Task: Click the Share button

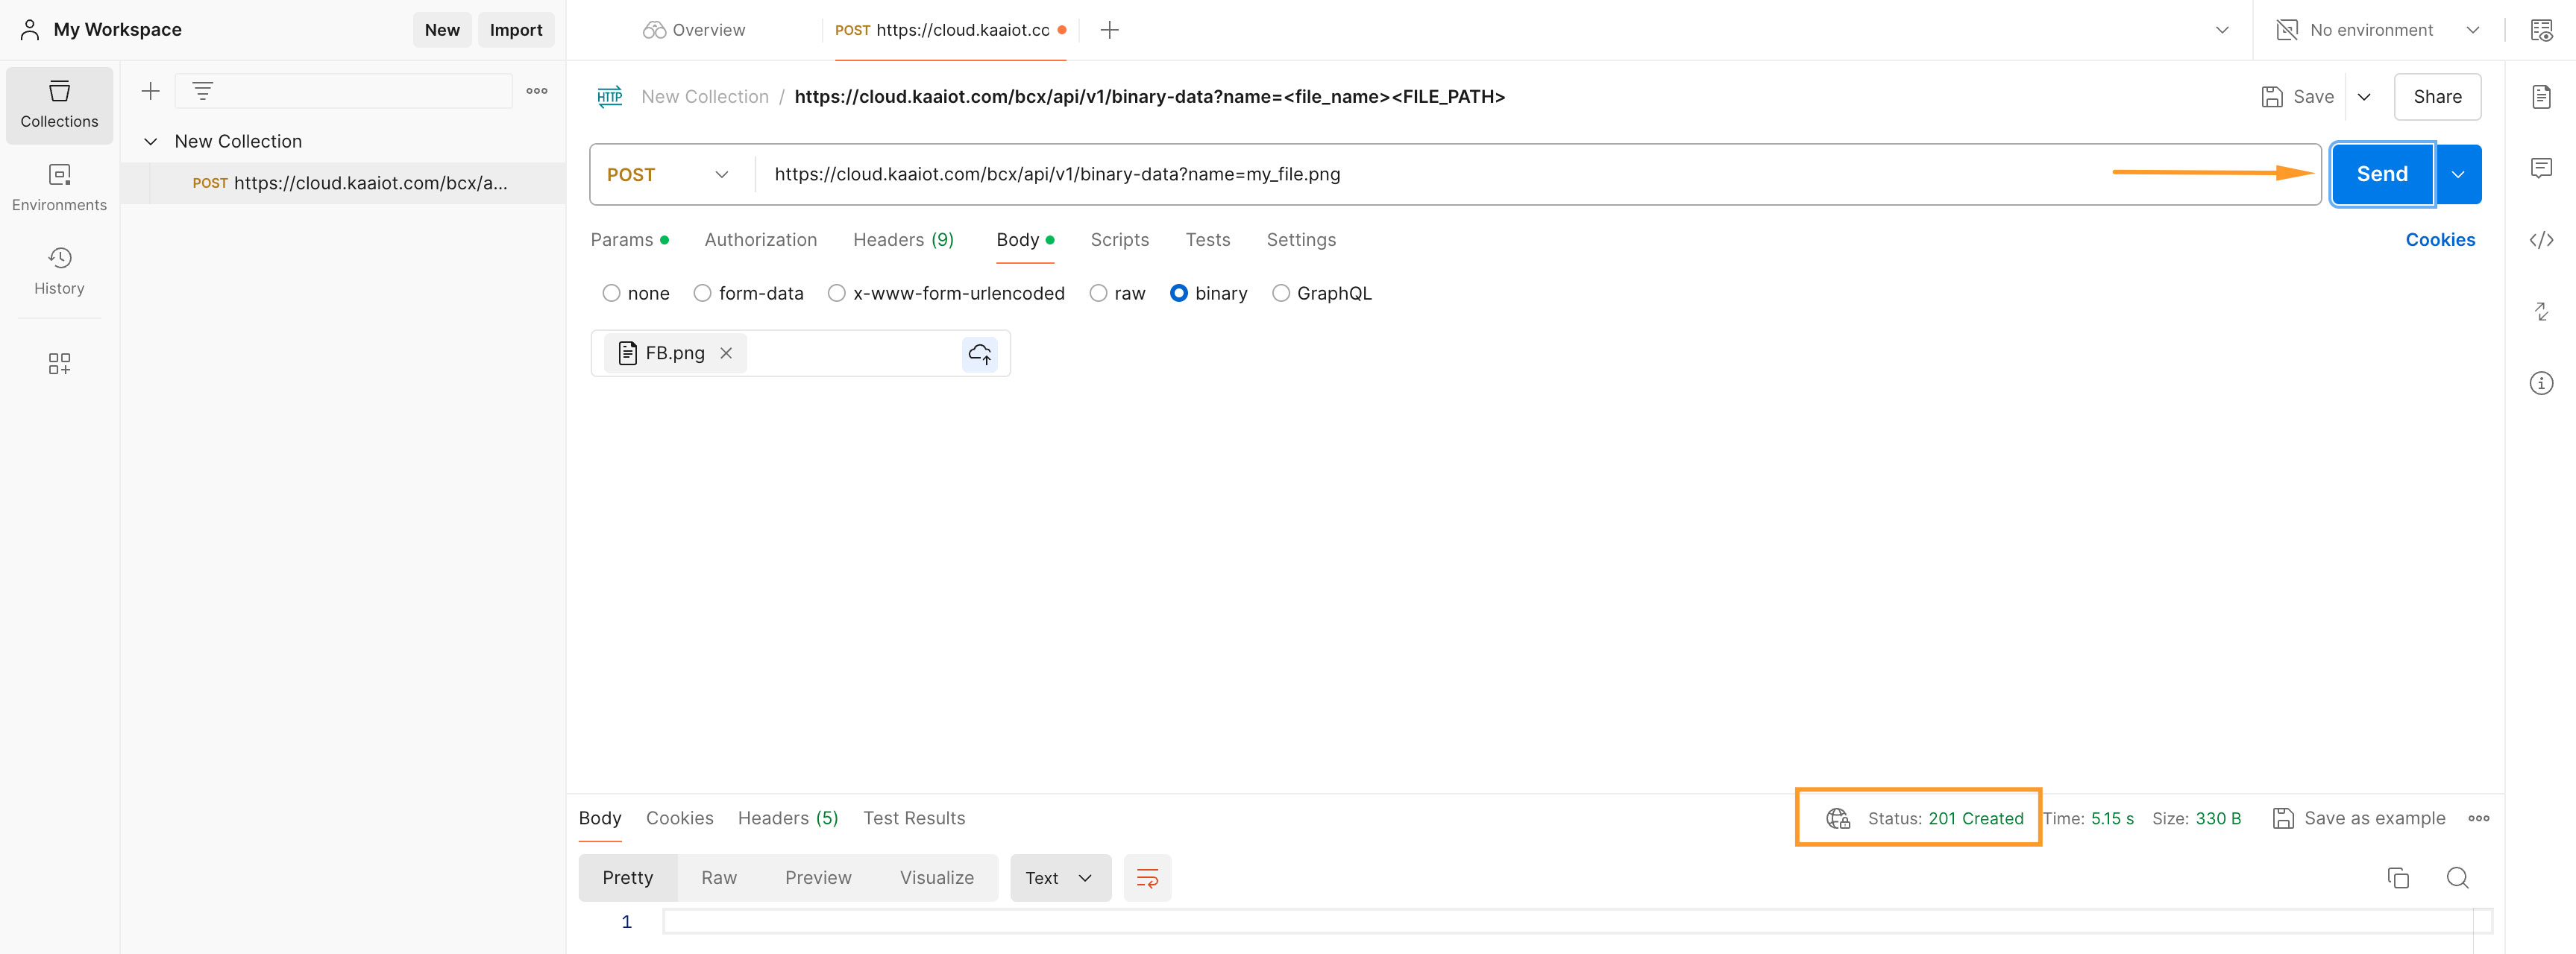Action: 2437,97
